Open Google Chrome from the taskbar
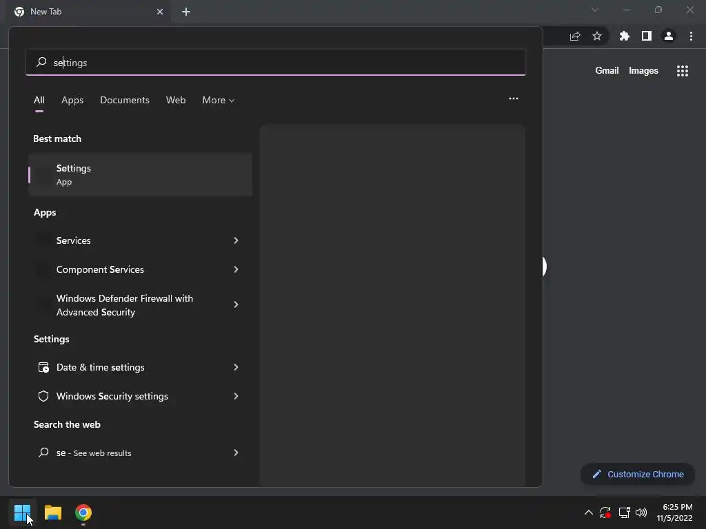706x529 pixels. click(x=83, y=512)
